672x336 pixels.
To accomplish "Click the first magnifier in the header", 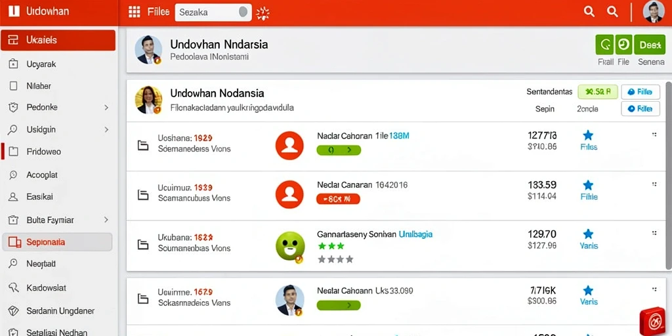I will tap(589, 12).
